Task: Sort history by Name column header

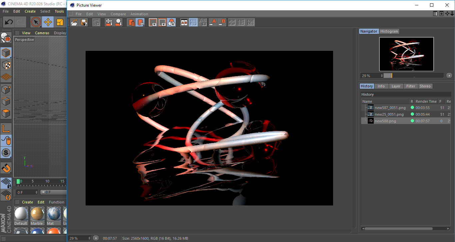Action: coord(385,101)
